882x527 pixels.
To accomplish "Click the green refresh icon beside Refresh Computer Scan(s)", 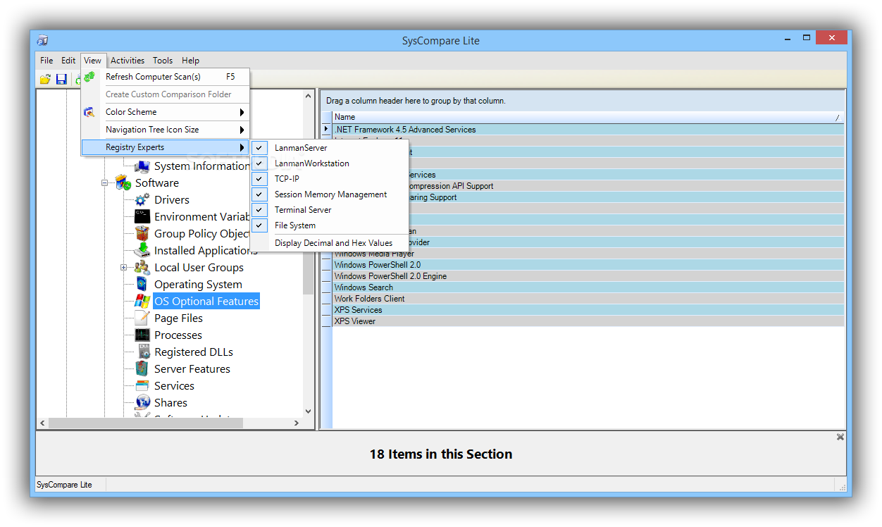I will 89,77.
